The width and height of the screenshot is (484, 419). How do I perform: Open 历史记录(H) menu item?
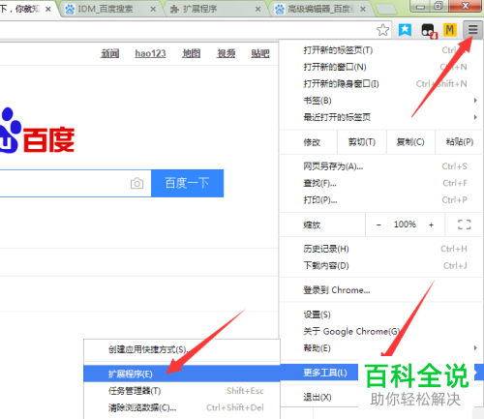(380, 249)
